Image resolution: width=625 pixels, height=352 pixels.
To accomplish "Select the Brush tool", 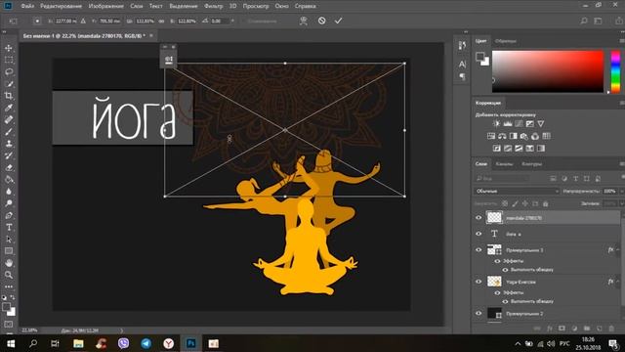I will click(x=9, y=132).
